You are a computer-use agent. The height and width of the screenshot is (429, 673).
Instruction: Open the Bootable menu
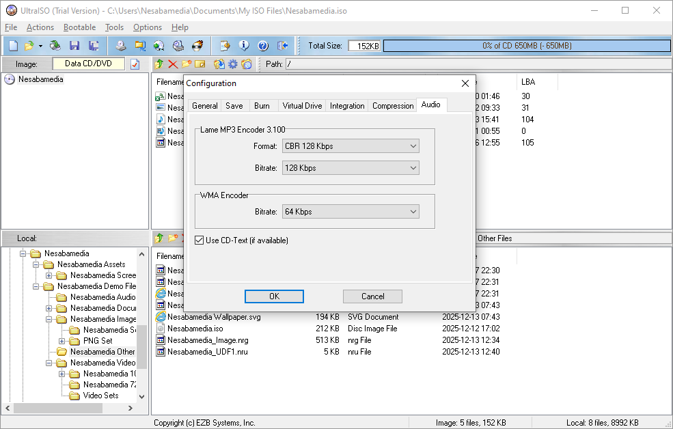click(x=79, y=27)
